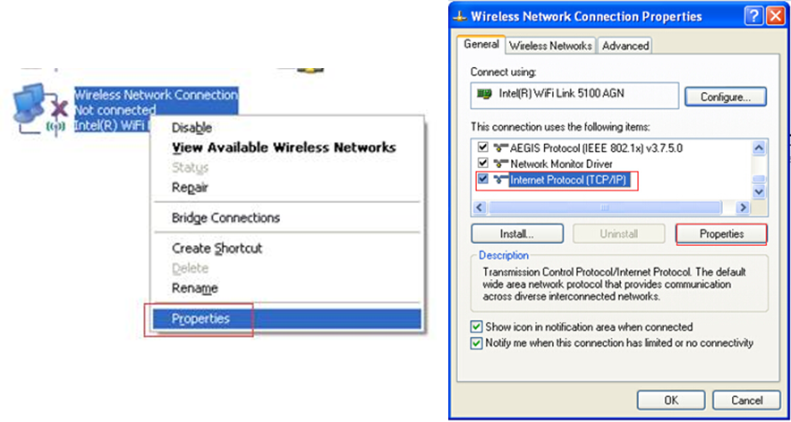This screenshot has width=791, height=422.
Task: Select Bridge Connections menu entry
Action: [x=225, y=218]
